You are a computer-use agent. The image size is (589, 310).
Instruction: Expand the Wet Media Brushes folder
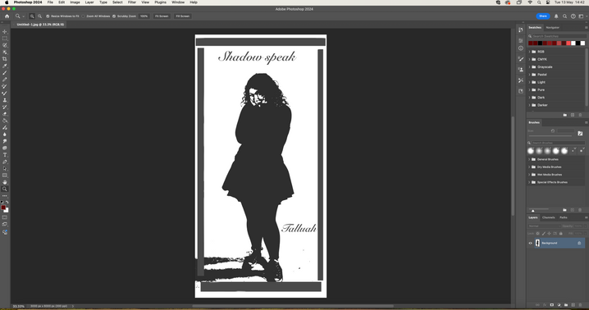(530, 175)
